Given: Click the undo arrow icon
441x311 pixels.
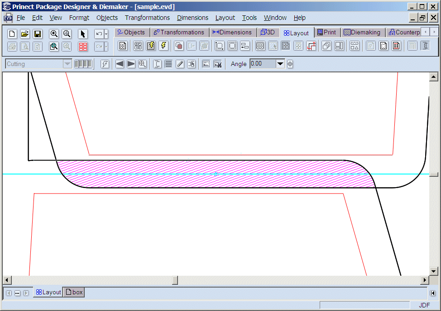Looking at the screenshot, I should tap(99, 34).
